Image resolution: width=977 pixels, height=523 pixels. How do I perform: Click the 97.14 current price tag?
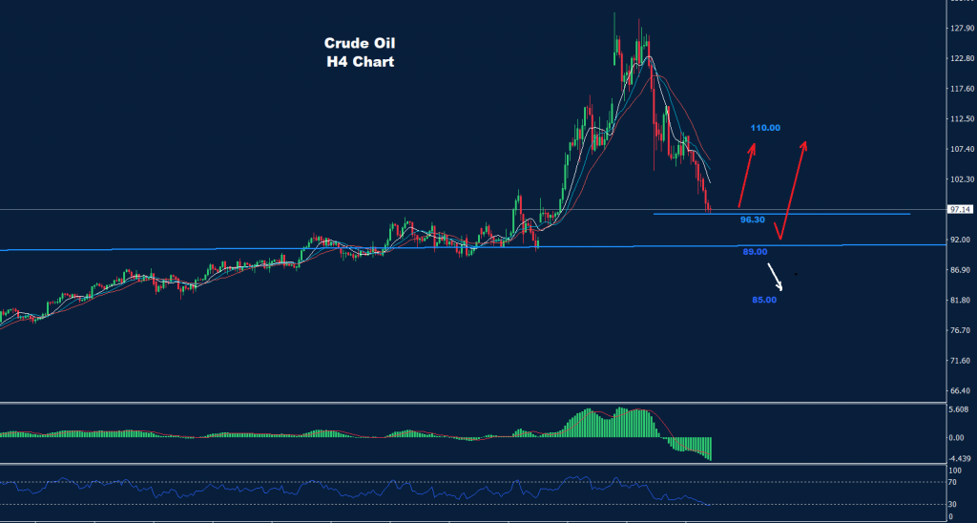coord(959,209)
